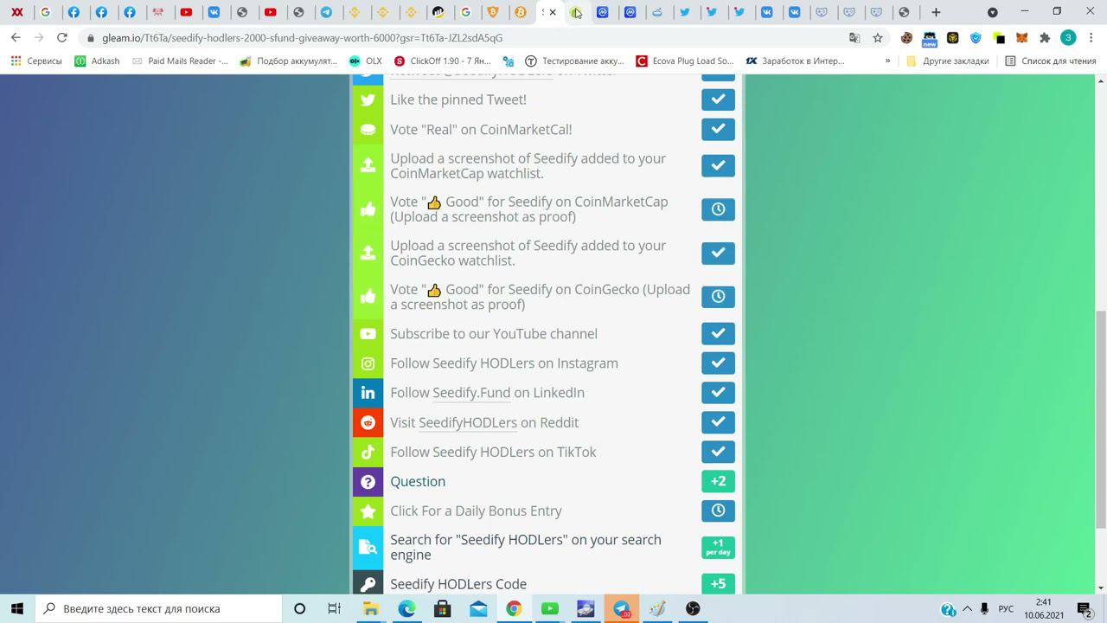
Task: Click the question mark icon for Question entry
Action: (x=368, y=481)
